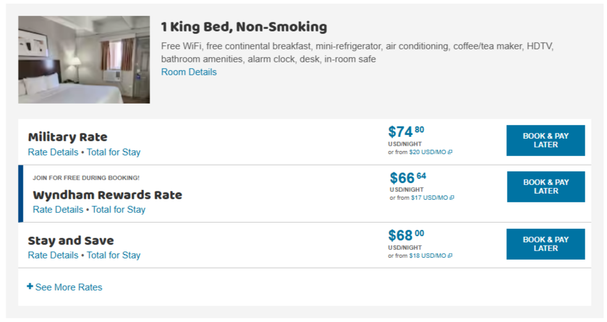The image size is (607, 322).
Task: View Rate Details for Stay and Save
Action: coord(53,255)
